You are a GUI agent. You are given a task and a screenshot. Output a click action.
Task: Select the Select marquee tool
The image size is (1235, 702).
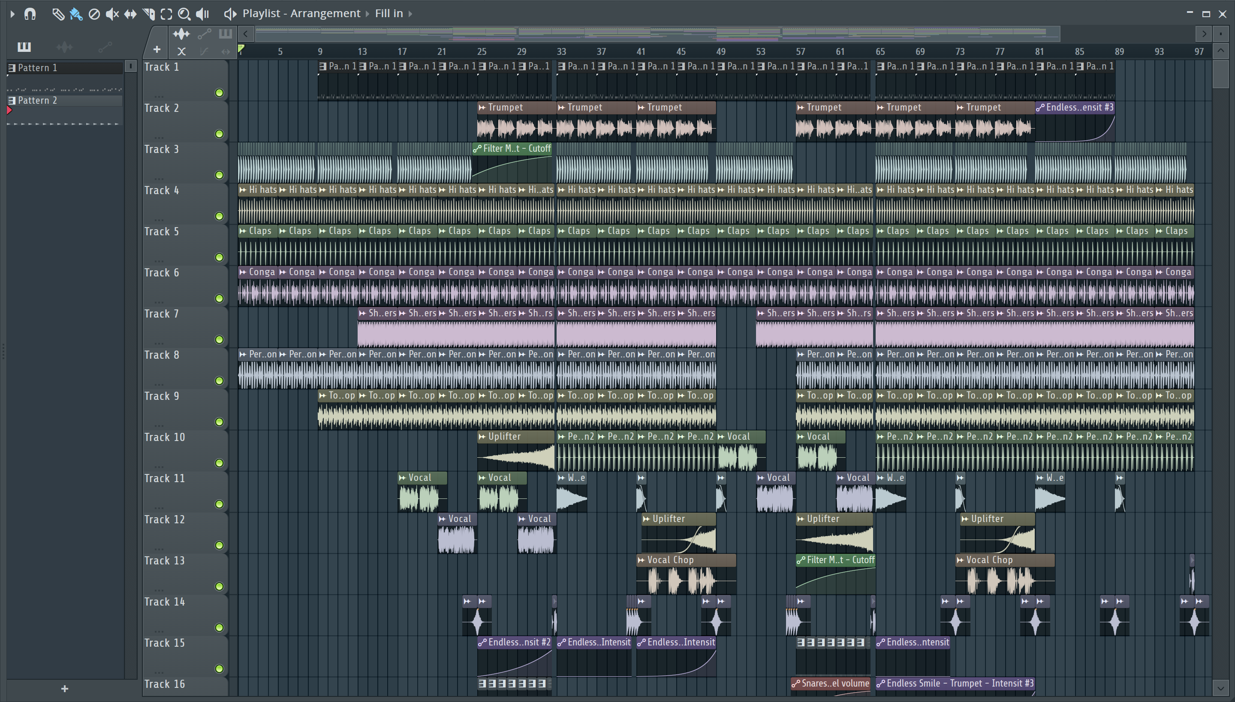166,14
